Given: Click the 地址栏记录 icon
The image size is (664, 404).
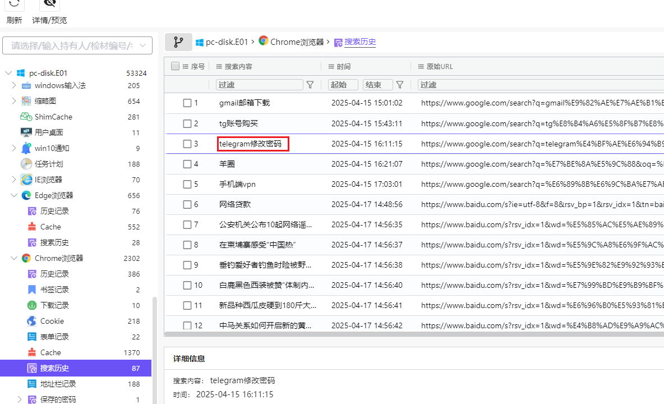Looking at the screenshot, I should tap(32, 384).
